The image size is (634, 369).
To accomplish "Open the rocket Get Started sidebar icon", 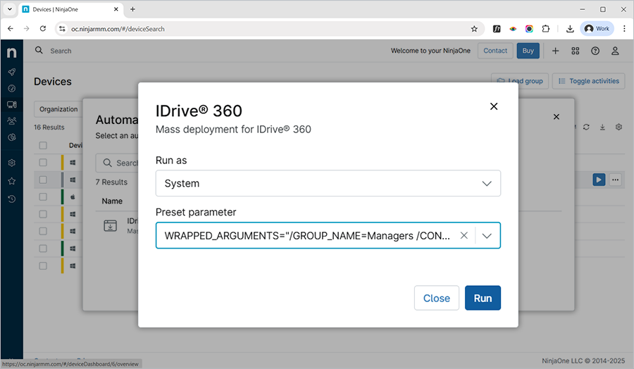I will click(11, 72).
